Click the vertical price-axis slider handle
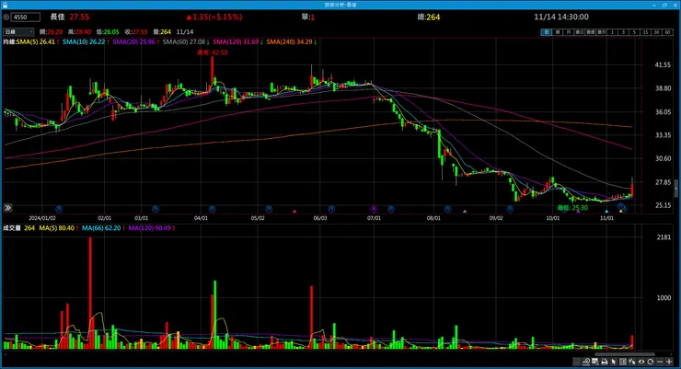 pos(675,189)
